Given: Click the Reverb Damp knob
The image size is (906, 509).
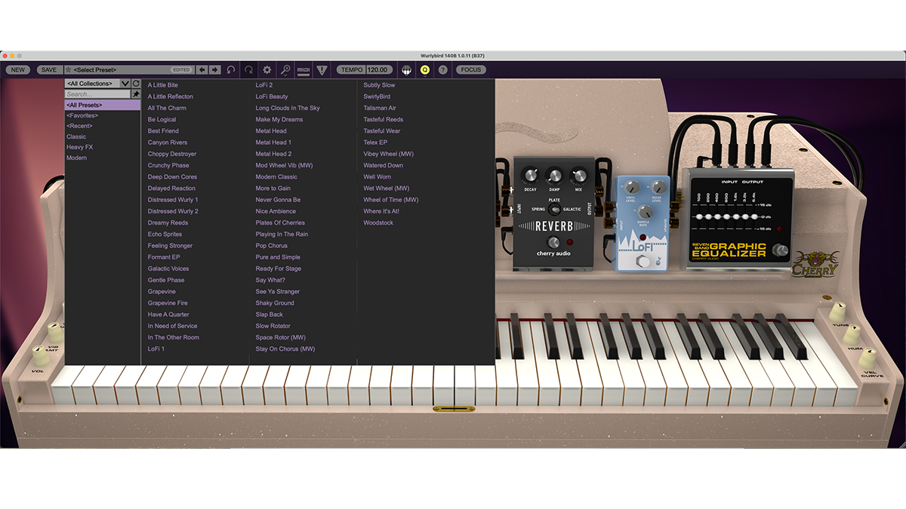Looking at the screenshot, I should 554,175.
